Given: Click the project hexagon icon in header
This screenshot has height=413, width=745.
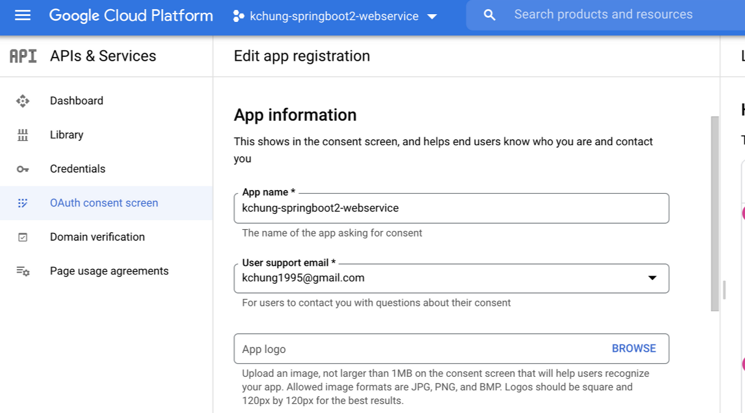Looking at the screenshot, I should [x=238, y=17].
